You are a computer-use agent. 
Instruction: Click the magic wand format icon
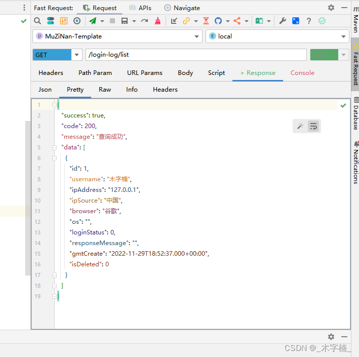tap(300, 126)
